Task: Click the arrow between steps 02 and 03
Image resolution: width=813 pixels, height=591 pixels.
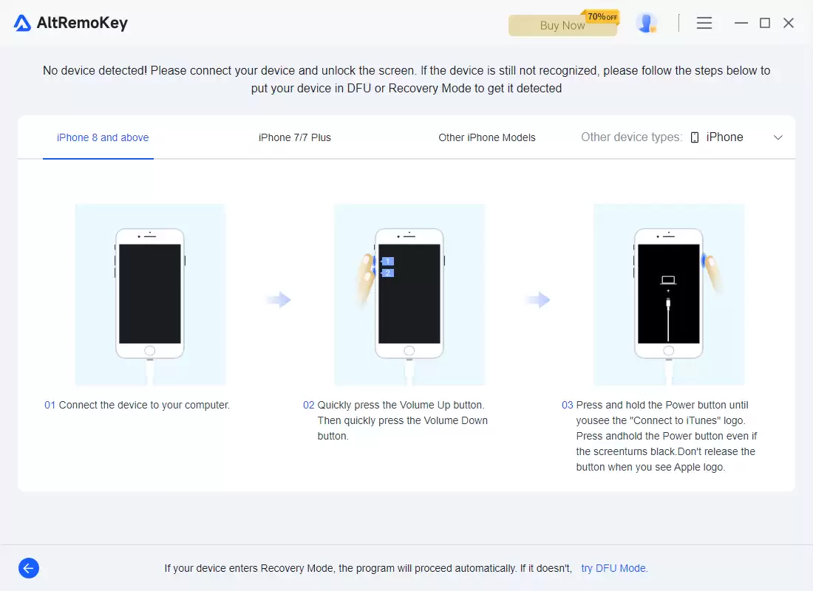Action: tap(537, 299)
